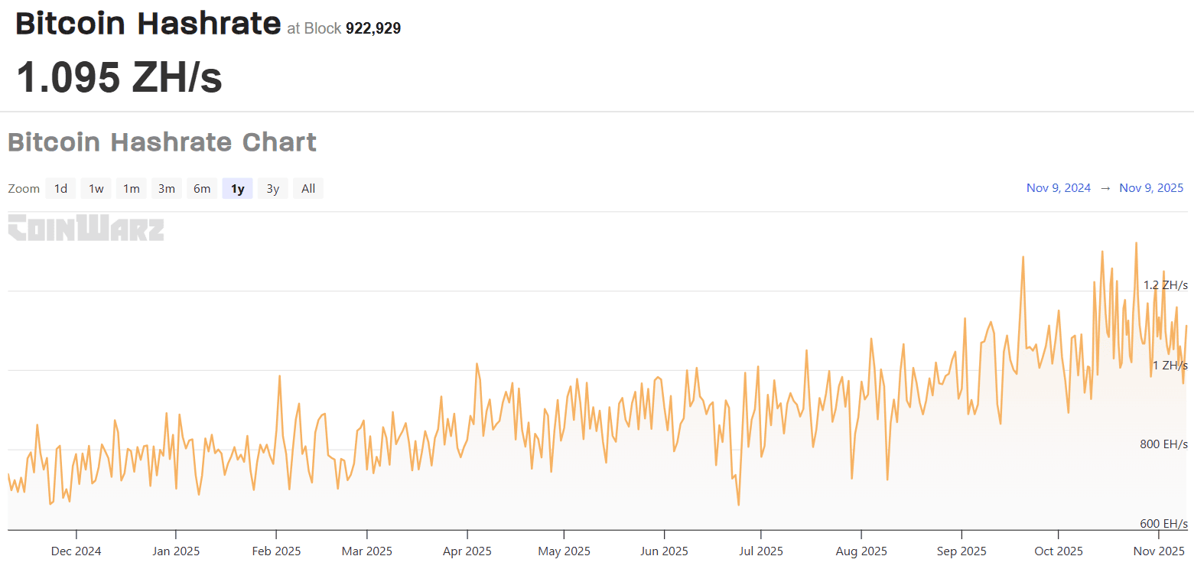Click the Apr 2025 x-axis label
Viewport: 1194px width, 569px height.
click(467, 551)
